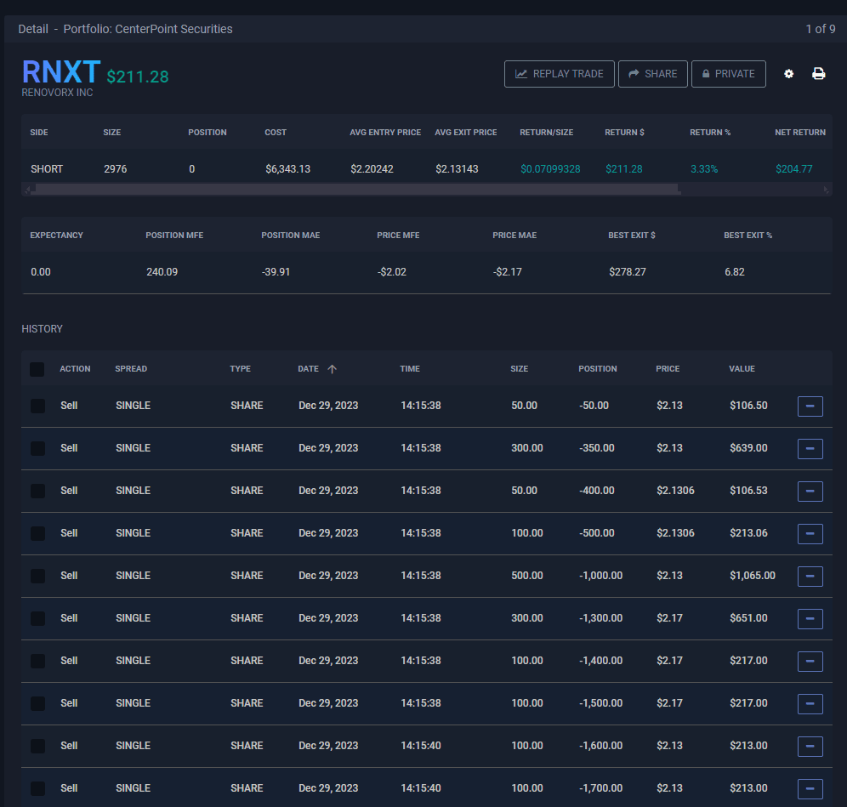Click minus icon on the $639.00 row
The image size is (847, 807).
tap(810, 449)
